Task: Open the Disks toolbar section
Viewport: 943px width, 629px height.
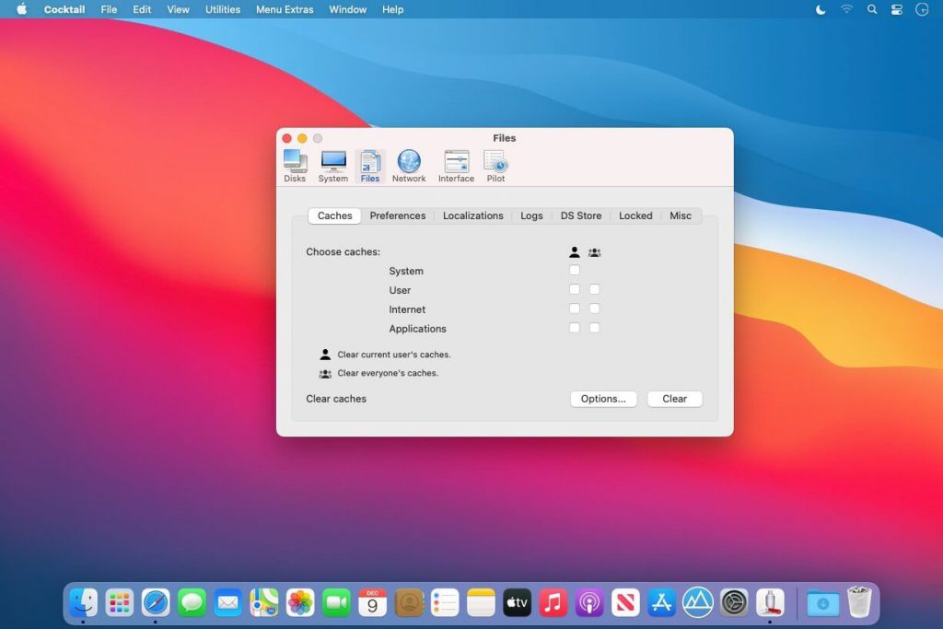Action: click(295, 166)
